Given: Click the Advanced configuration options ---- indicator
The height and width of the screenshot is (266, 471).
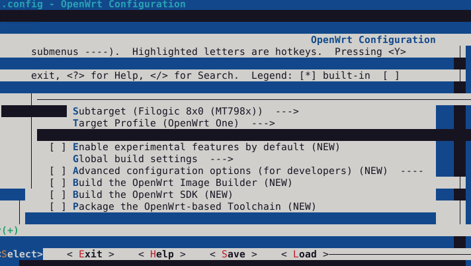Looking at the screenshot, I should (x=412, y=171).
